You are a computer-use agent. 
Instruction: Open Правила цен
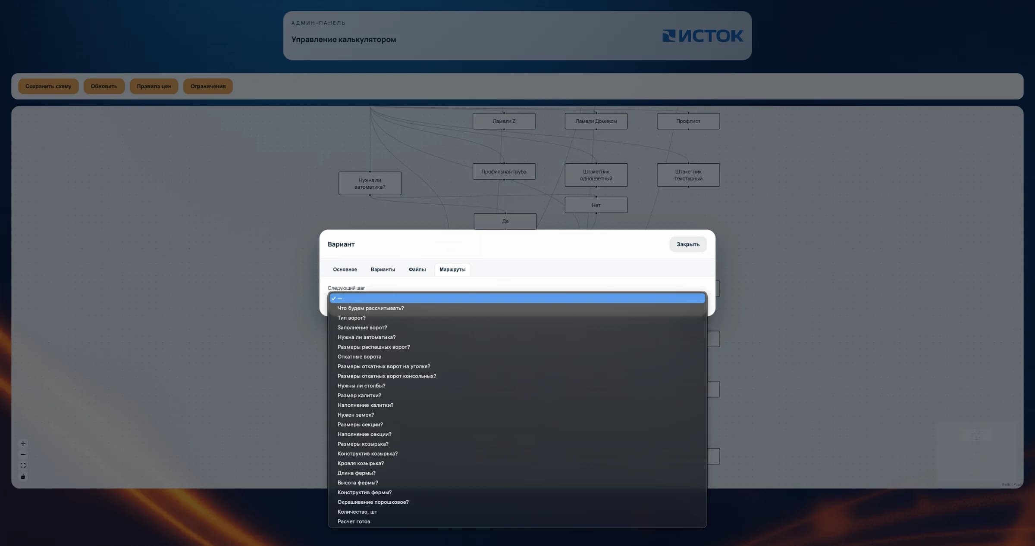coord(154,86)
